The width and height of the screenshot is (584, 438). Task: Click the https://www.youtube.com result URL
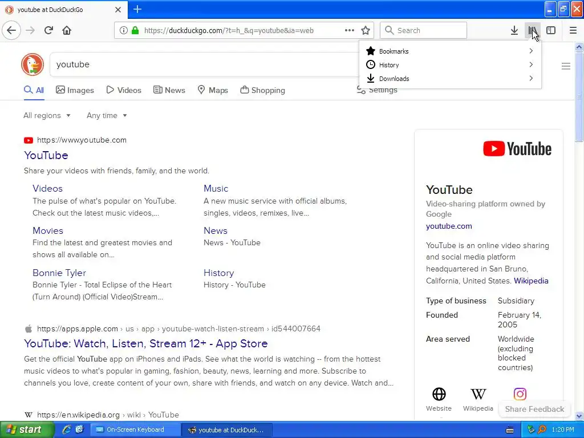tap(82, 140)
